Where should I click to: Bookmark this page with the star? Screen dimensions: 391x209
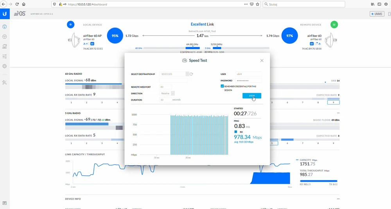pos(258,4)
